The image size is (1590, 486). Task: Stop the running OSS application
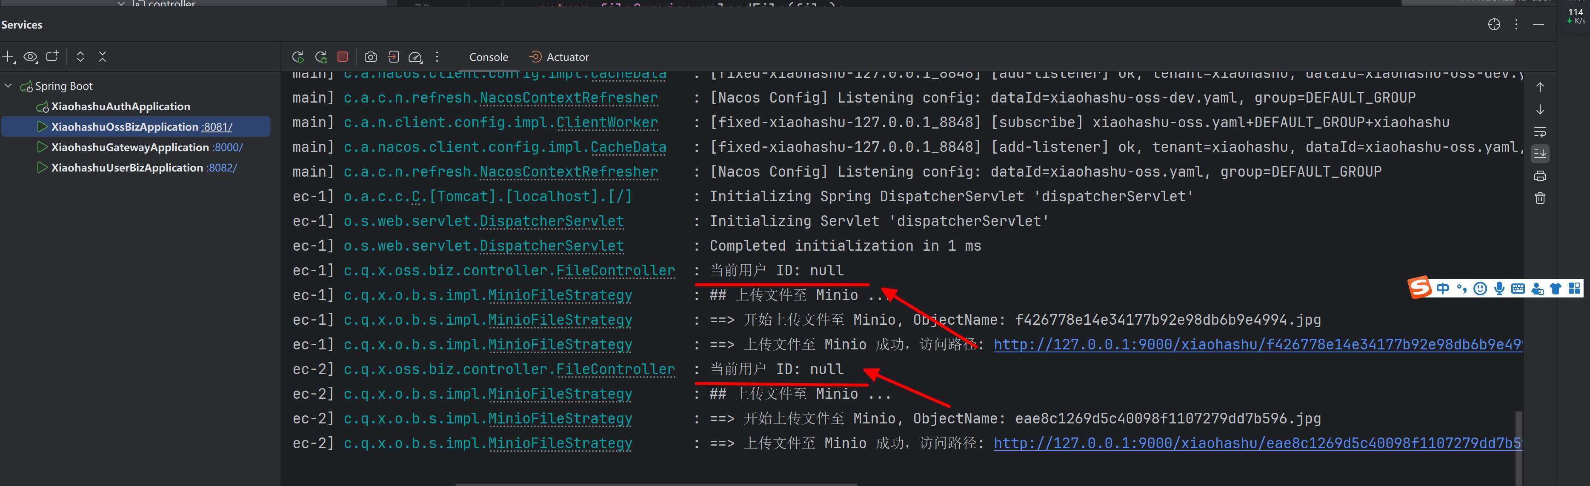(x=343, y=57)
